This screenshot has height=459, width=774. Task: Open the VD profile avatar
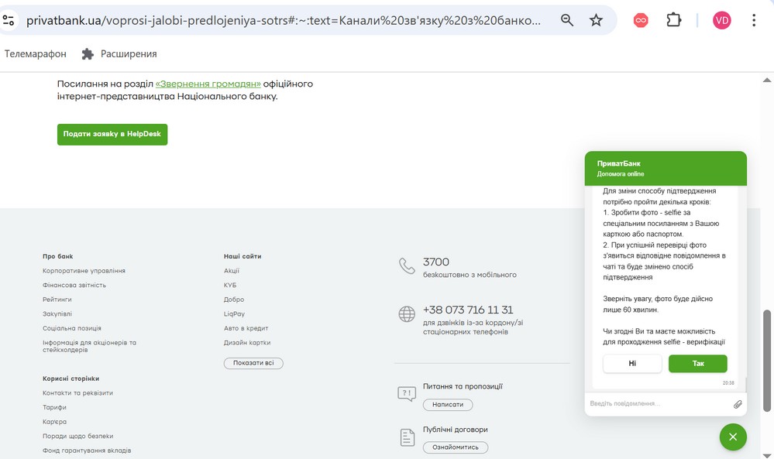tap(721, 20)
